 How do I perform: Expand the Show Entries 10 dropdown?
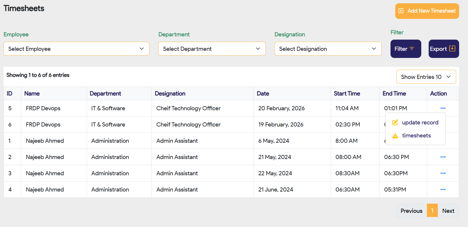[426, 77]
